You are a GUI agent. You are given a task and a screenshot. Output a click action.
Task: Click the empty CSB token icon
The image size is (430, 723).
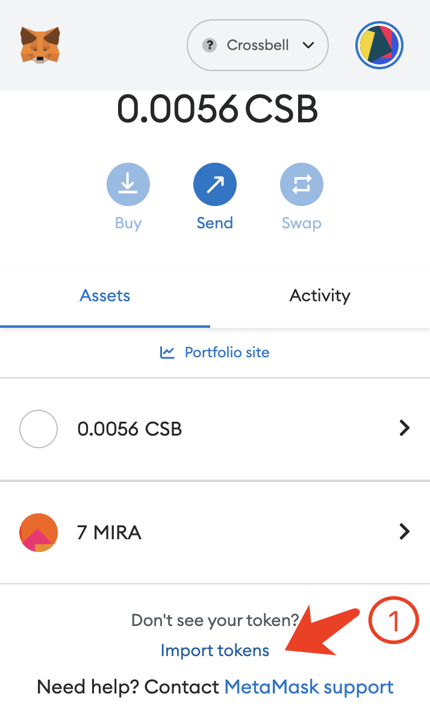pyautogui.click(x=39, y=429)
